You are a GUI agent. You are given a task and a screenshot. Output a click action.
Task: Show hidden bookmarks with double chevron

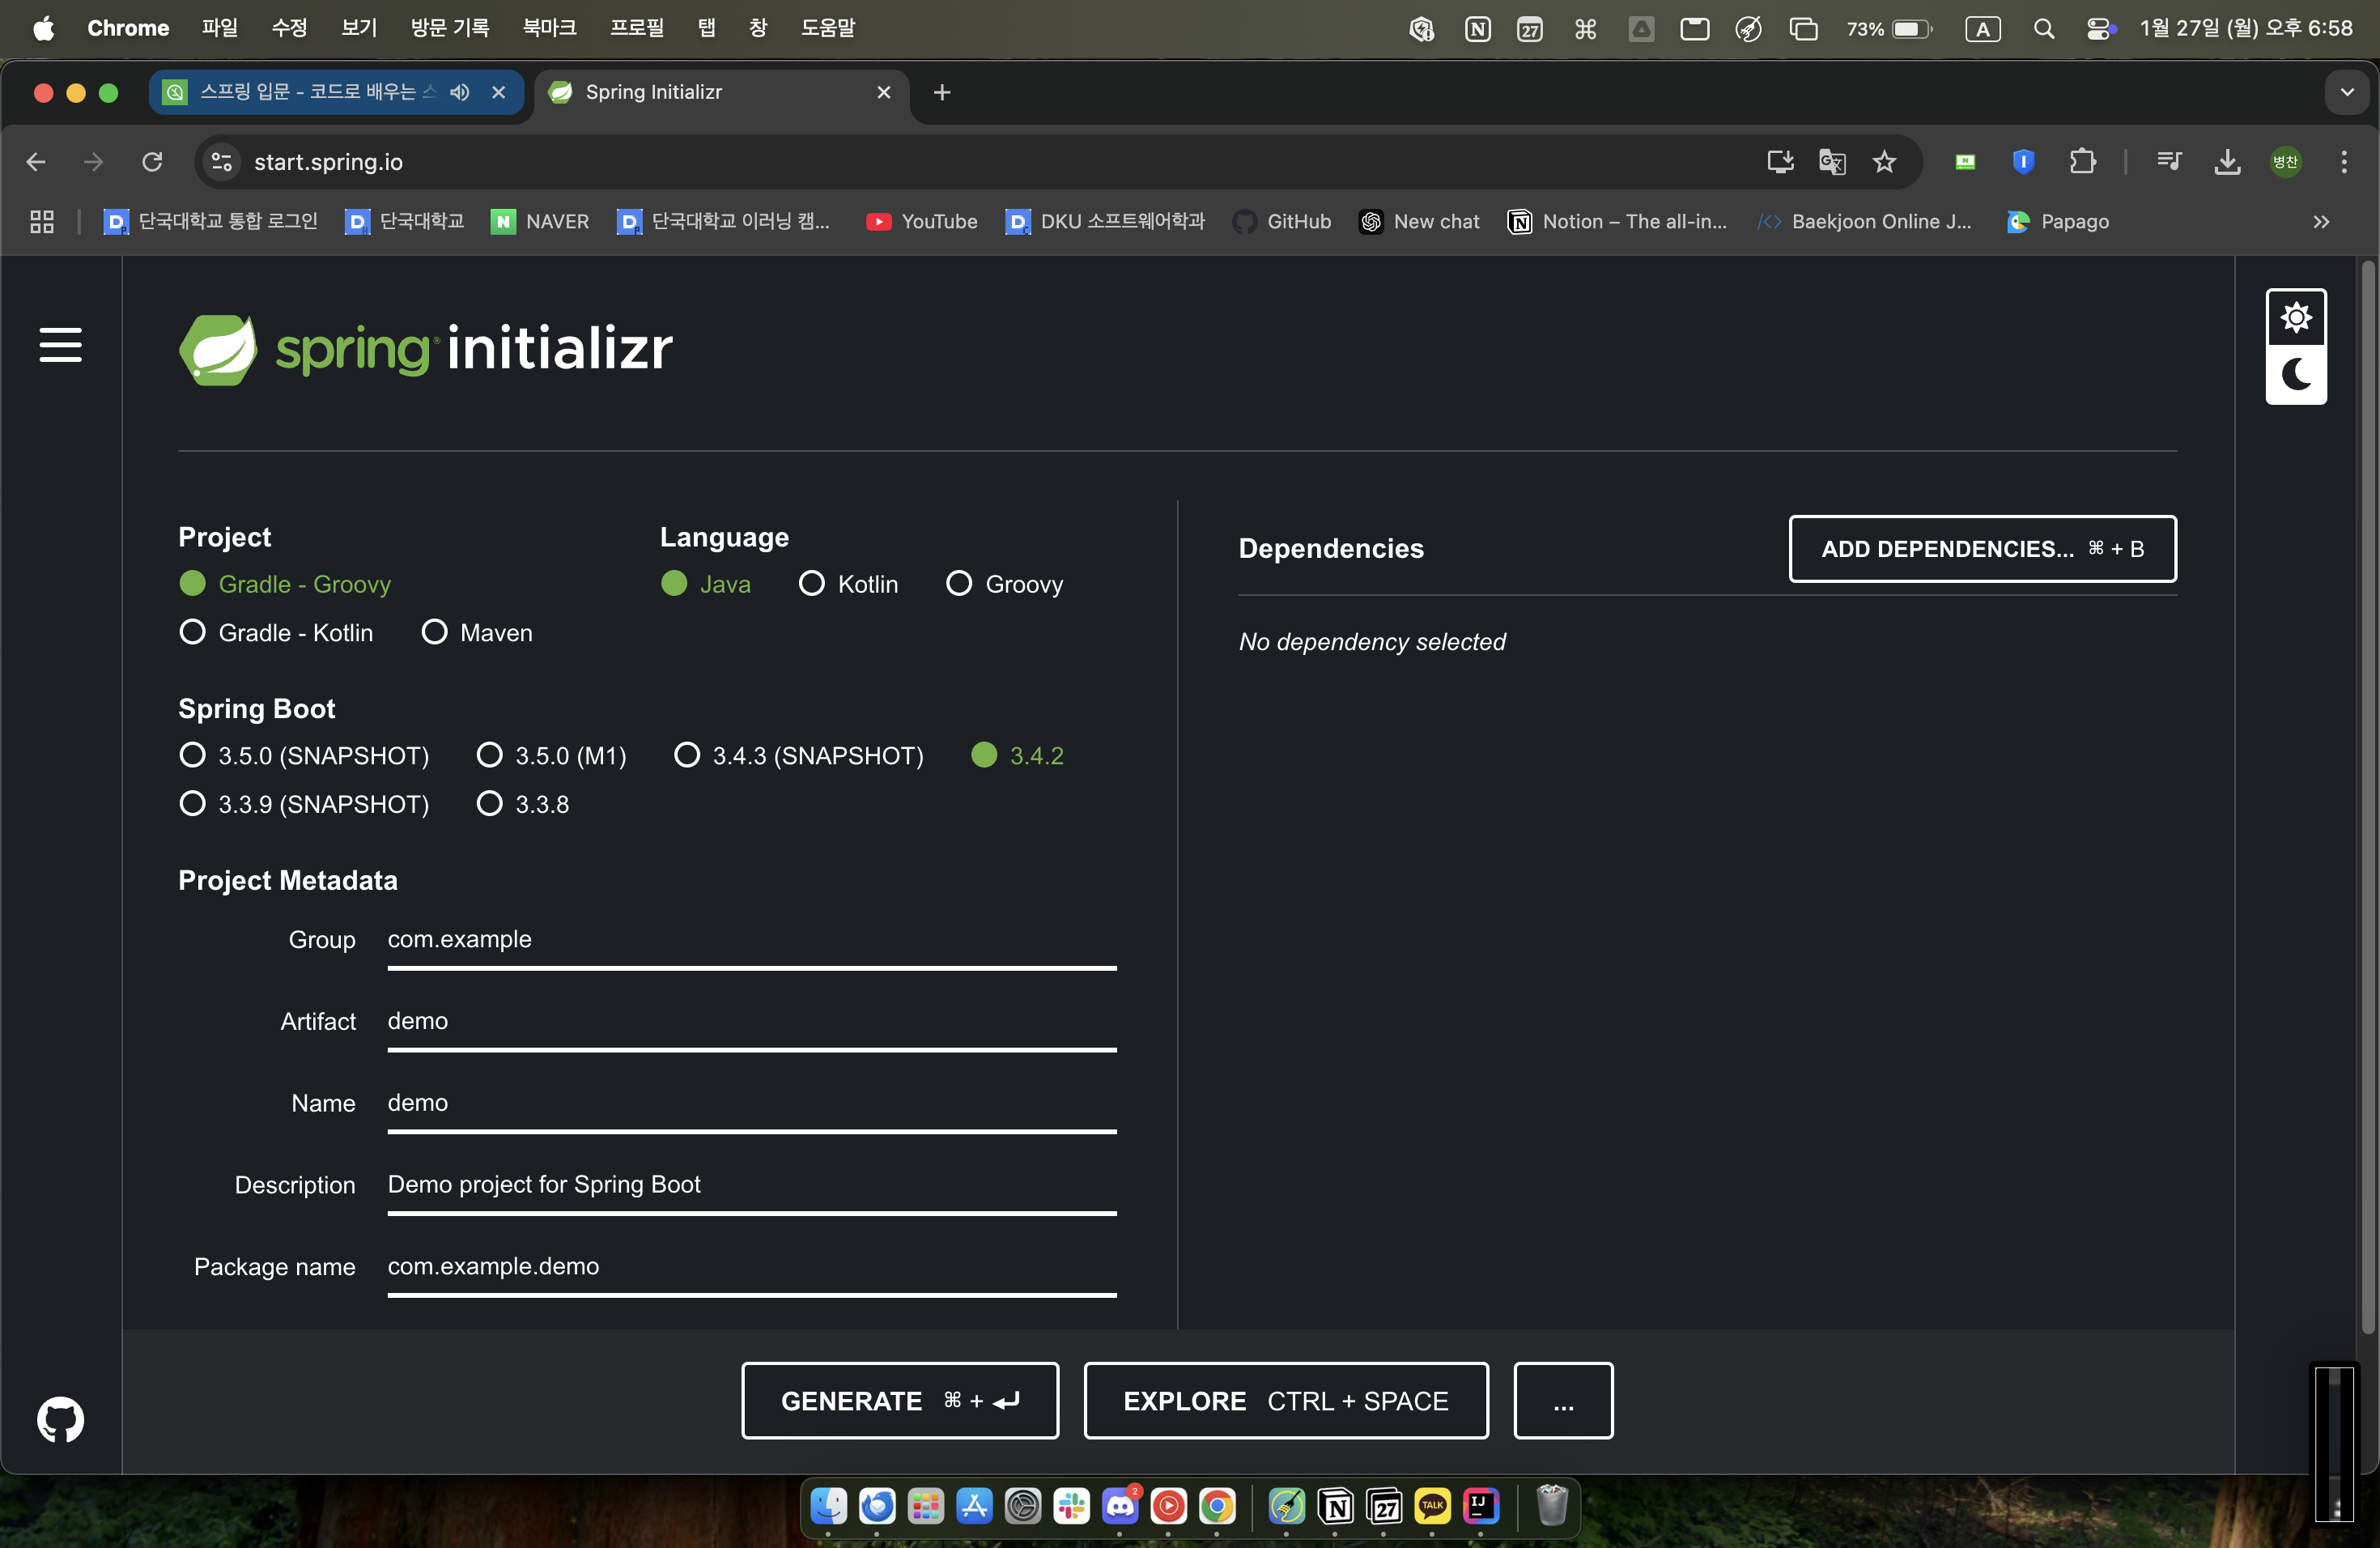[2321, 222]
